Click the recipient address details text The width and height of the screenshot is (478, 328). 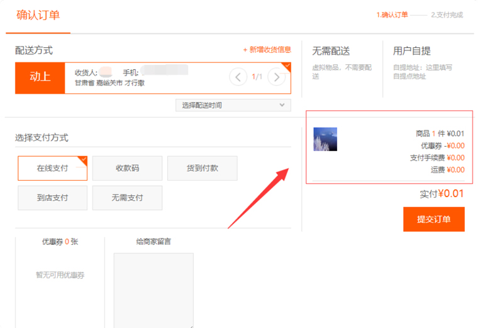pos(109,82)
